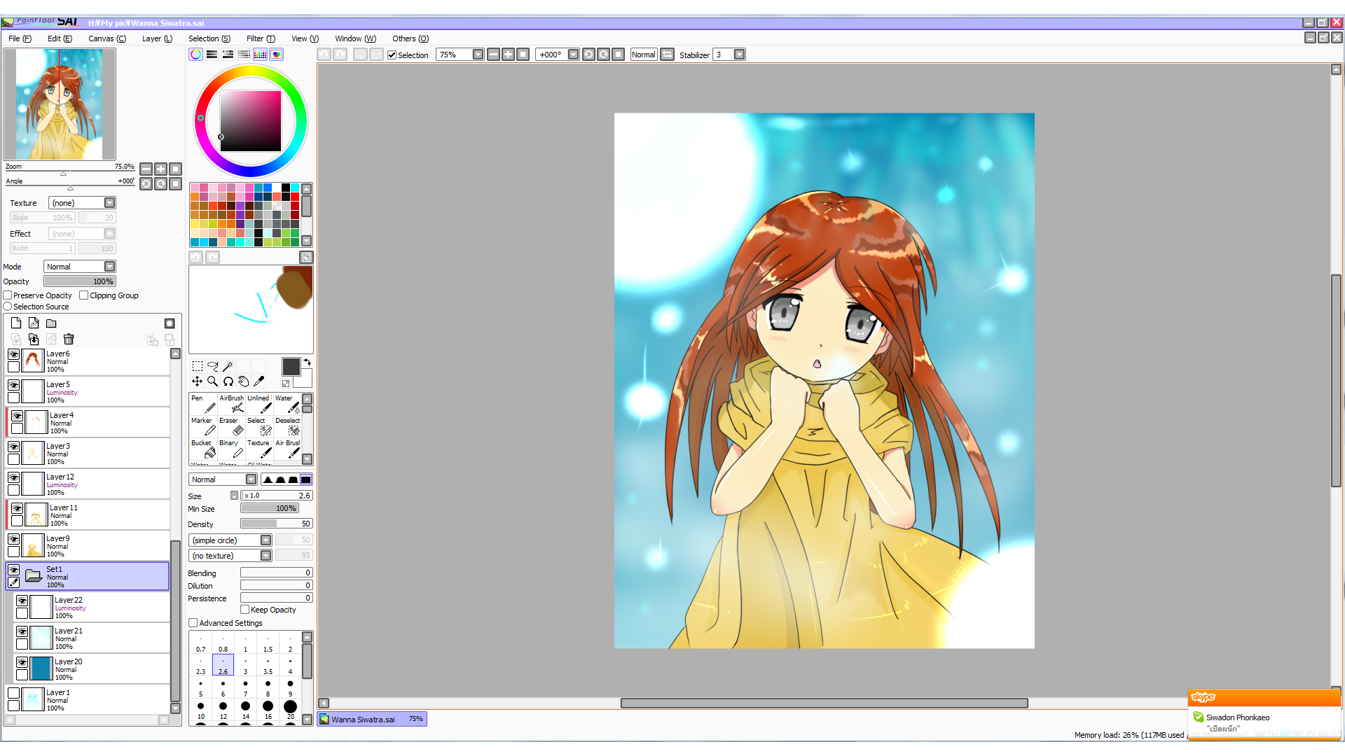This screenshot has width=1345, height=756.
Task: Choose the lasso selection tool
Action: (212, 366)
